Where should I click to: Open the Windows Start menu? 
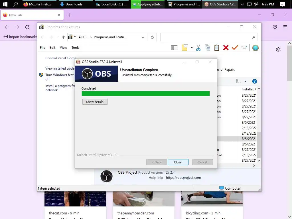pos(5,4)
